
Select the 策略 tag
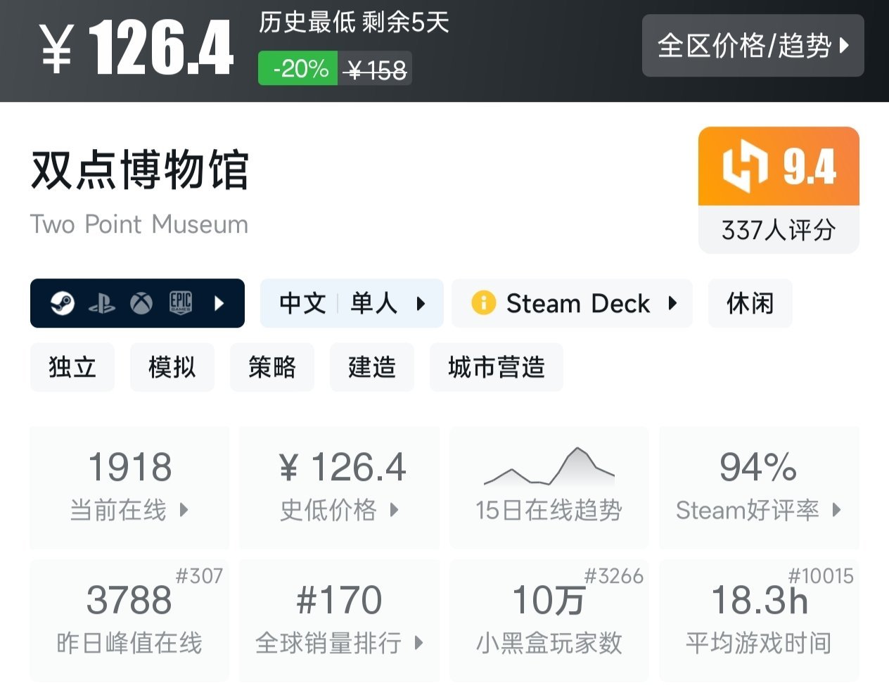[272, 367]
